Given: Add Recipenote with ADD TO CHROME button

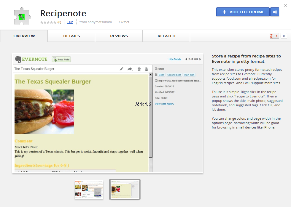Looking at the screenshot, I should coord(243,12).
